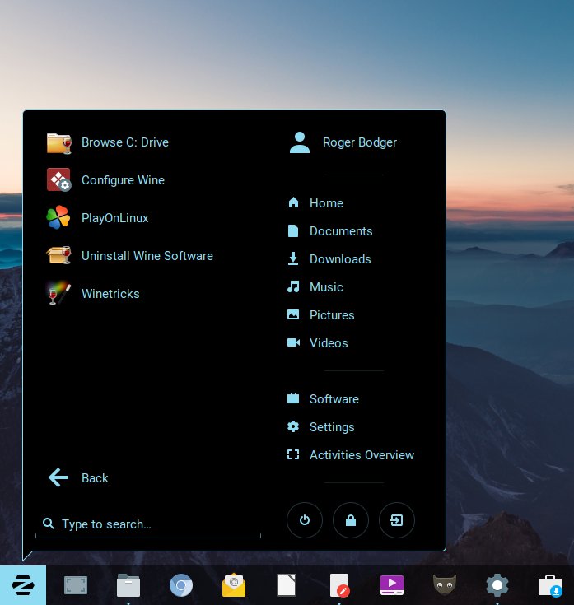This screenshot has width=574, height=605.
Task: Open the Videos folder
Action: pyautogui.click(x=328, y=343)
